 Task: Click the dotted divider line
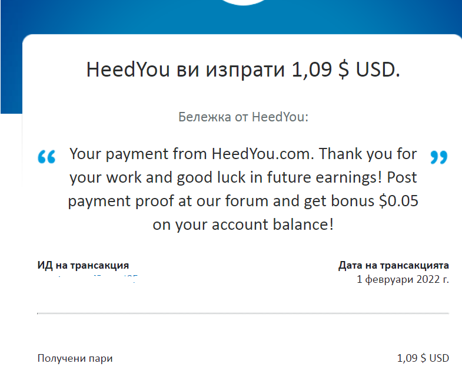(243, 313)
